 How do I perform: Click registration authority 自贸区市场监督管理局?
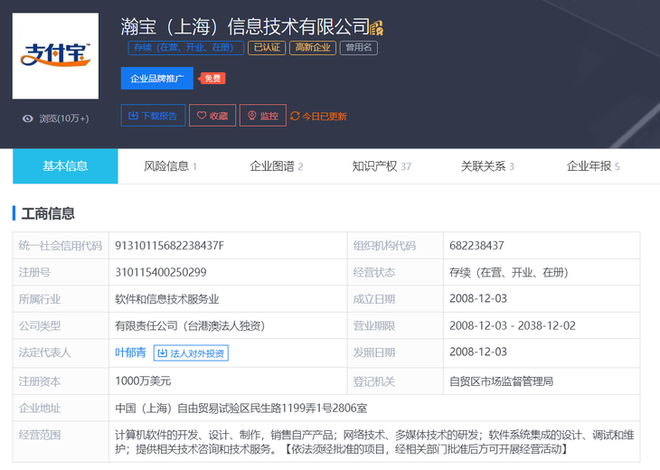(x=501, y=381)
